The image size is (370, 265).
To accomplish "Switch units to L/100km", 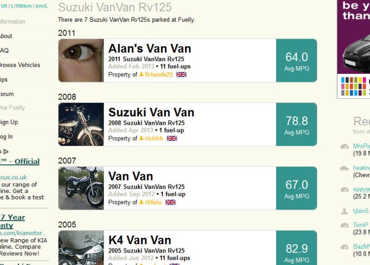I will click(21, 6).
